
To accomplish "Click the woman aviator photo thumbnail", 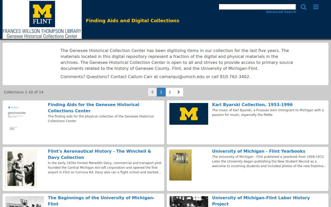I will click(x=21, y=169).
